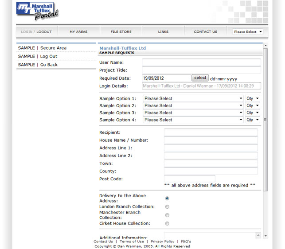Image resolution: width=285 pixels, height=249 pixels.
Task: Open the Contact Us footer link
Action: coord(103,241)
